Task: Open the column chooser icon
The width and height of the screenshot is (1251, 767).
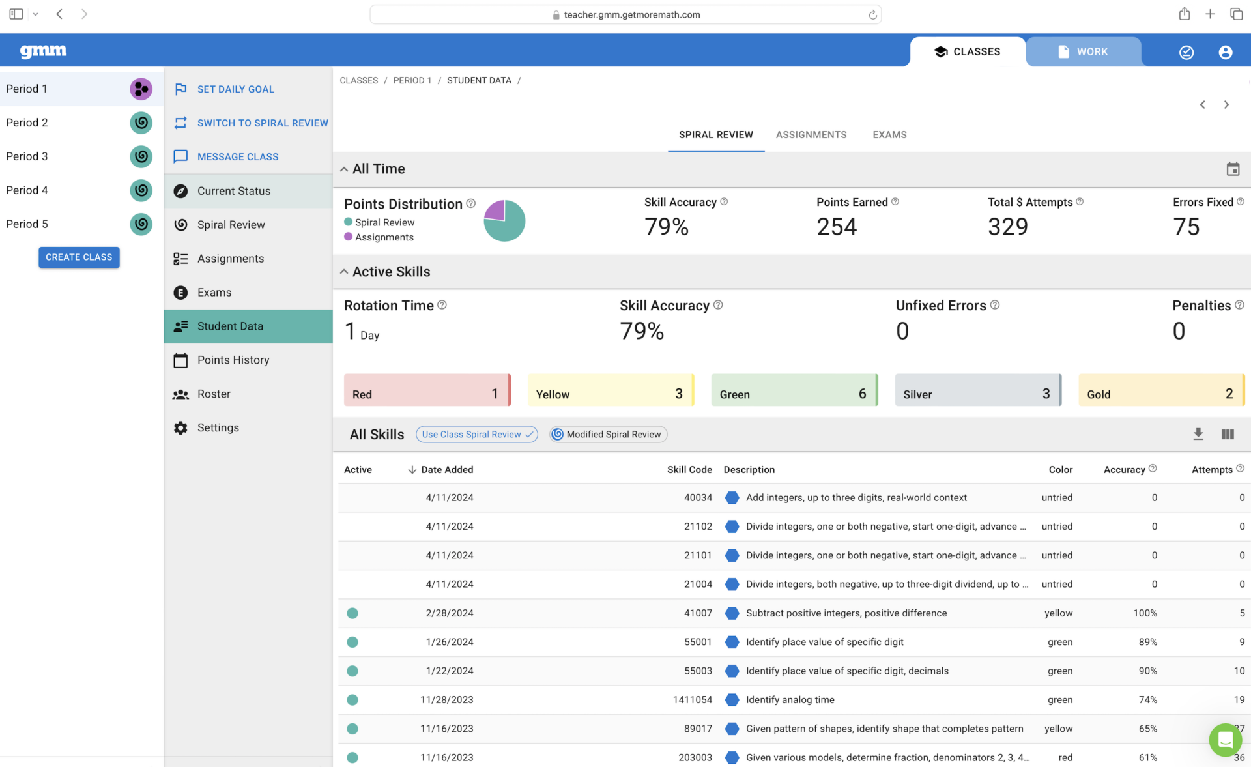Action: pyautogui.click(x=1227, y=434)
